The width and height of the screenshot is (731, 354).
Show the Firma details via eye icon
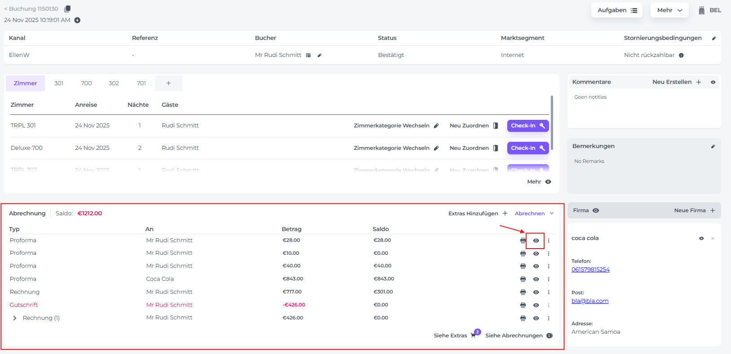[x=596, y=210]
